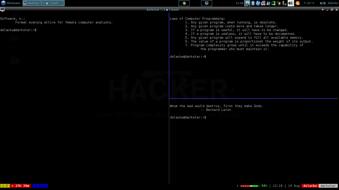The image size is (339, 190).
Task: Click the window title 'darkstar 2 1 bash'
Action: pos(163,9)
